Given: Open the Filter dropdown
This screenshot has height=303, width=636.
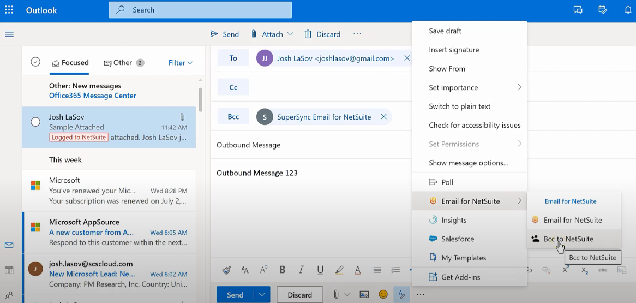Looking at the screenshot, I should 180,63.
